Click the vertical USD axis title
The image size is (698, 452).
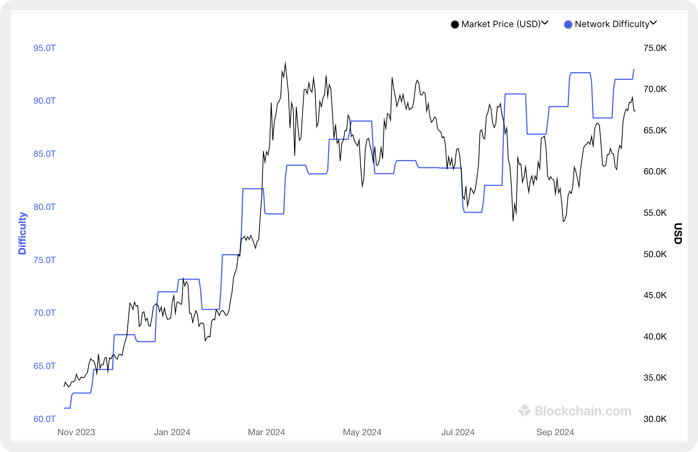tap(678, 233)
